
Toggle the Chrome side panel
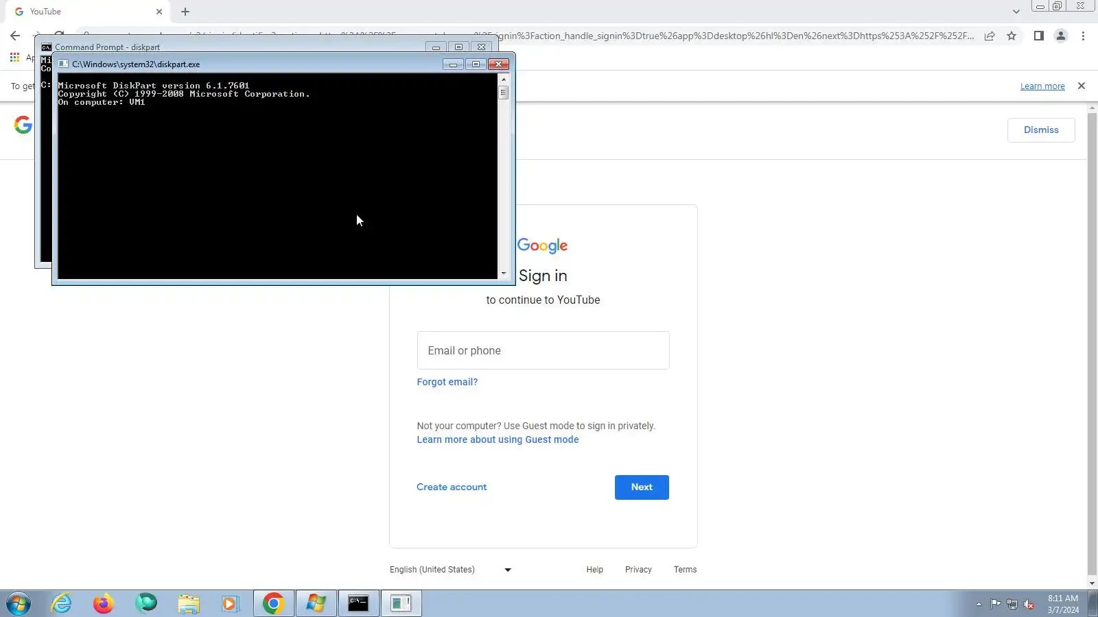click(x=1039, y=36)
